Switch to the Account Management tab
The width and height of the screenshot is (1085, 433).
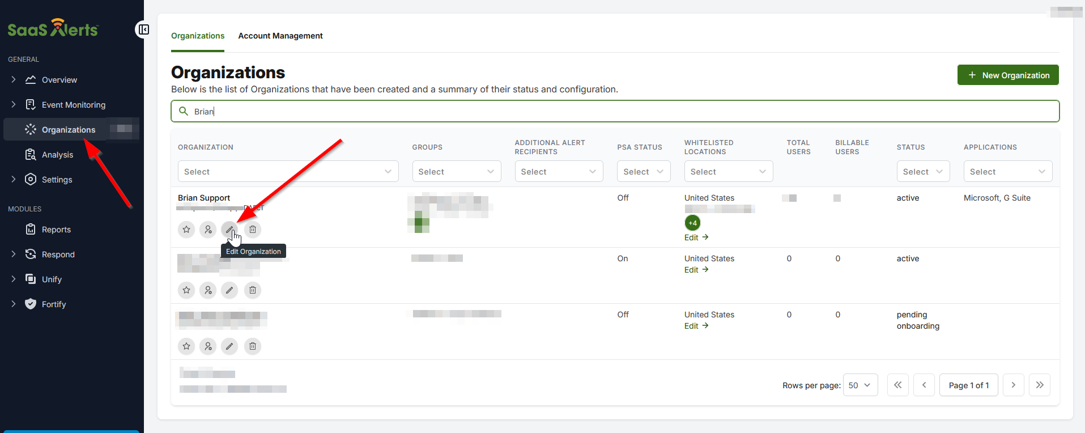280,36
